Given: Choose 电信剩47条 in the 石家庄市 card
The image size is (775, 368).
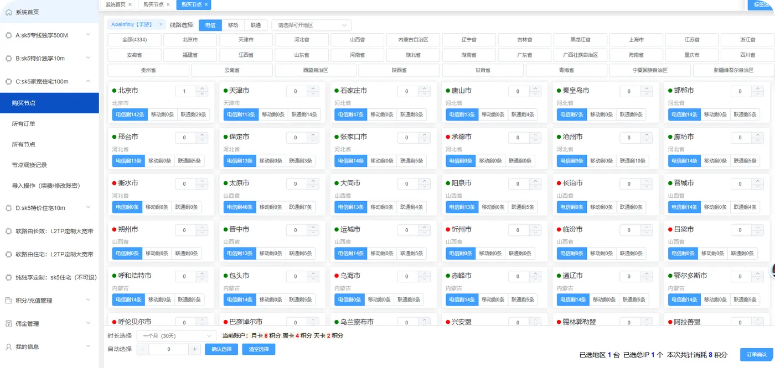Looking at the screenshot, I should (x=350, y=115).
